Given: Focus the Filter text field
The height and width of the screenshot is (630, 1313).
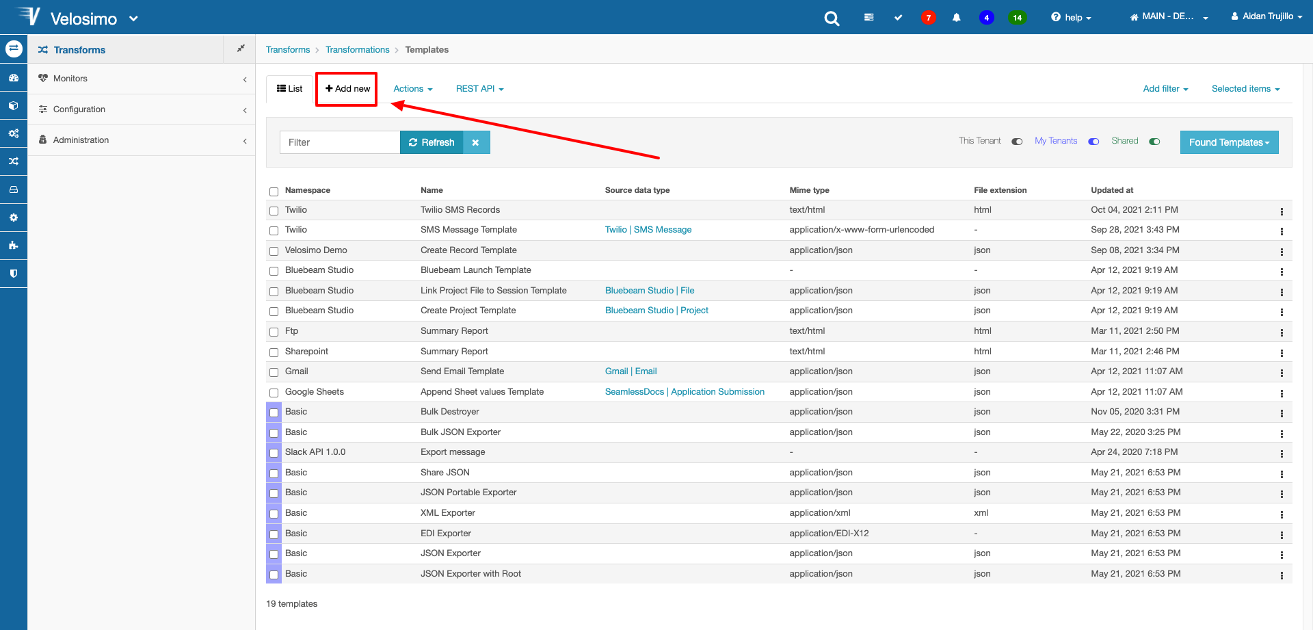Looking at the screenshot, I should pyautogui.click(x=340, y=142).
